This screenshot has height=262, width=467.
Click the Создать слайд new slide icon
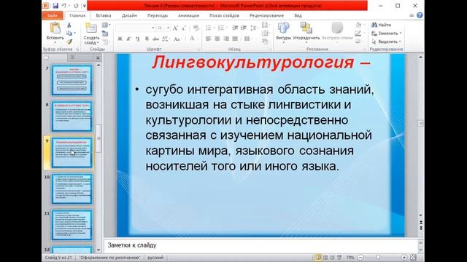tap(90, 28)
